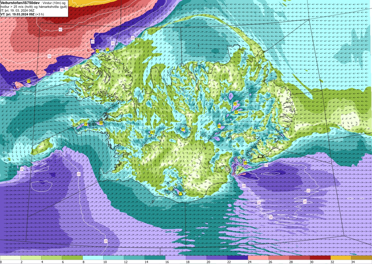
Task: Click the 'hámarkshviða (gult)' description text
Action: click(x=52, y=7)
